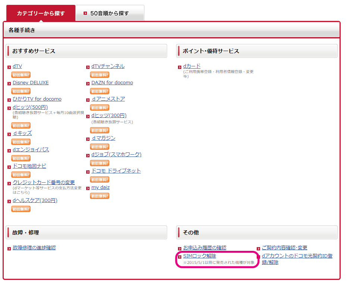This screenshot has height=284, width=347.
Task: Click red arrow icon beside dエンジョイパス
Action: [x=9, y=151]
